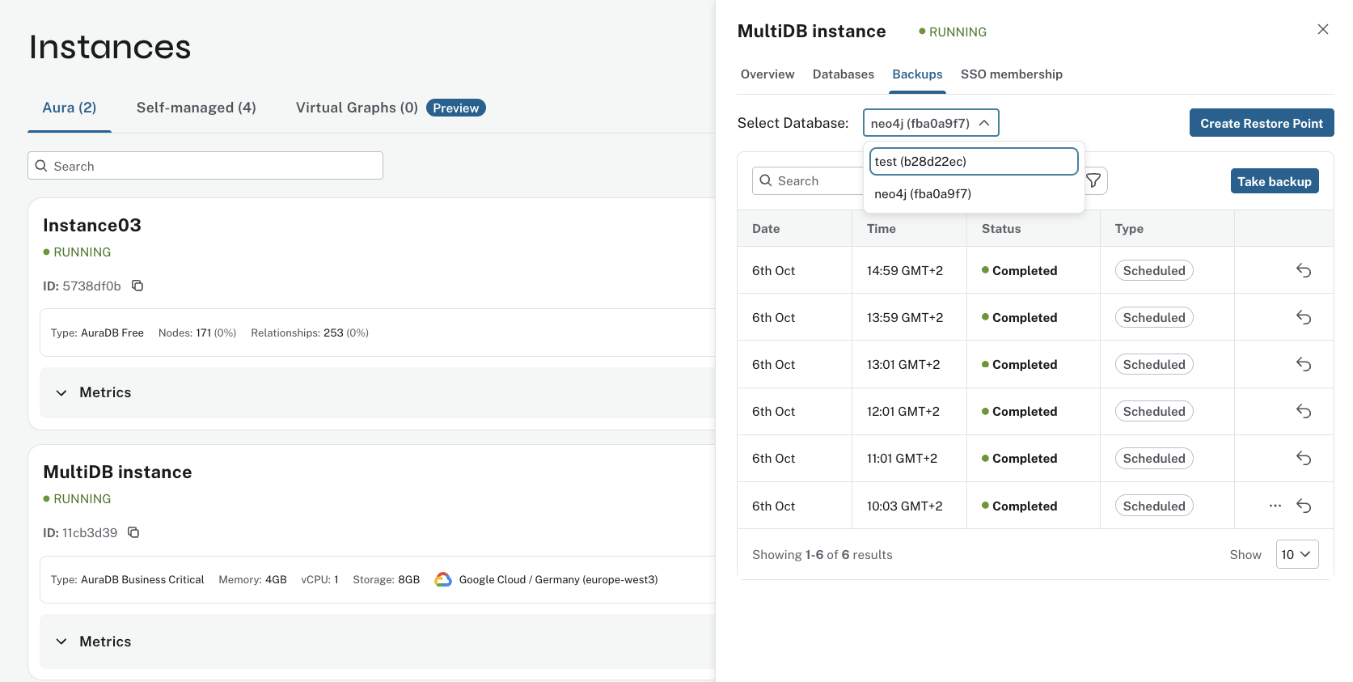Click Scheduled badge in 14:59 row
This screenshot has height=682, width=1353.
(1154, 270)
